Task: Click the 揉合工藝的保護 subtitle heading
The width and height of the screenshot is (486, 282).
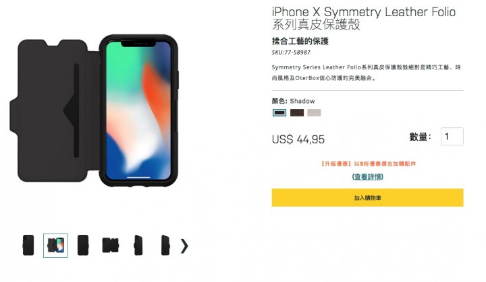Action: click(300, 41)
